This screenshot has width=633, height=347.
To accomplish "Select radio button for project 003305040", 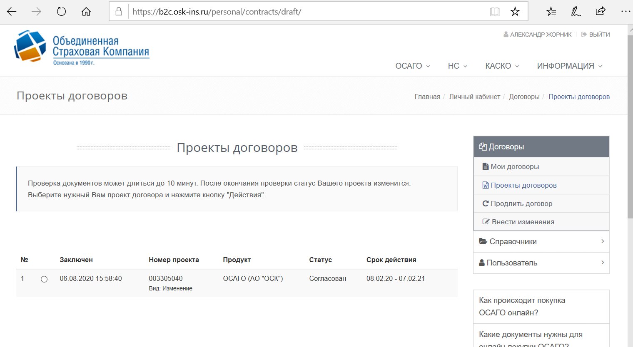I will coord(44,279).
